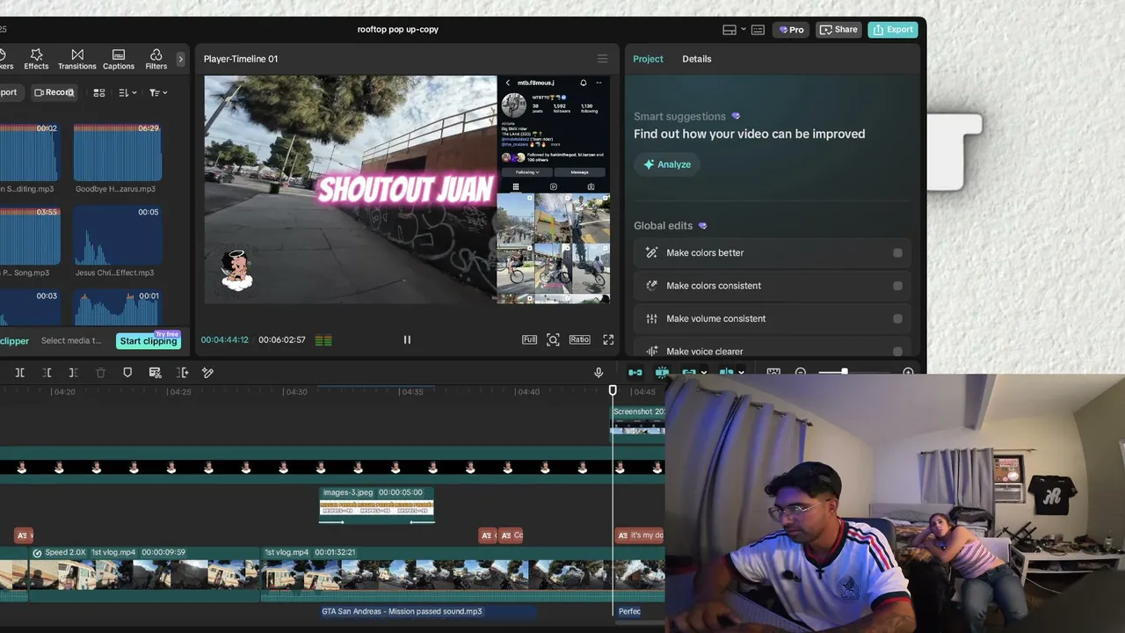Screen dimensions: 1125x633
Task: Open the media filter dropdown
Action: point(158,92)
